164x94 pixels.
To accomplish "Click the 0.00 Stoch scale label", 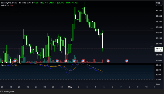I will (x=158, y=84).
